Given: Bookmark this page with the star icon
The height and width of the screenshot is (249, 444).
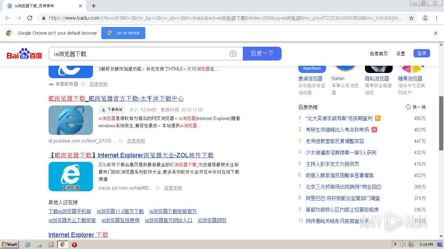Looking at the screenshot, I should pos(411,18).
